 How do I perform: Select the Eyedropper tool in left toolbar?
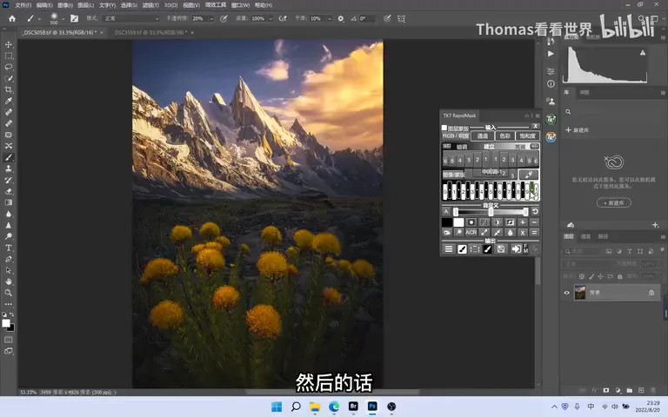click(x=9, y=101)
